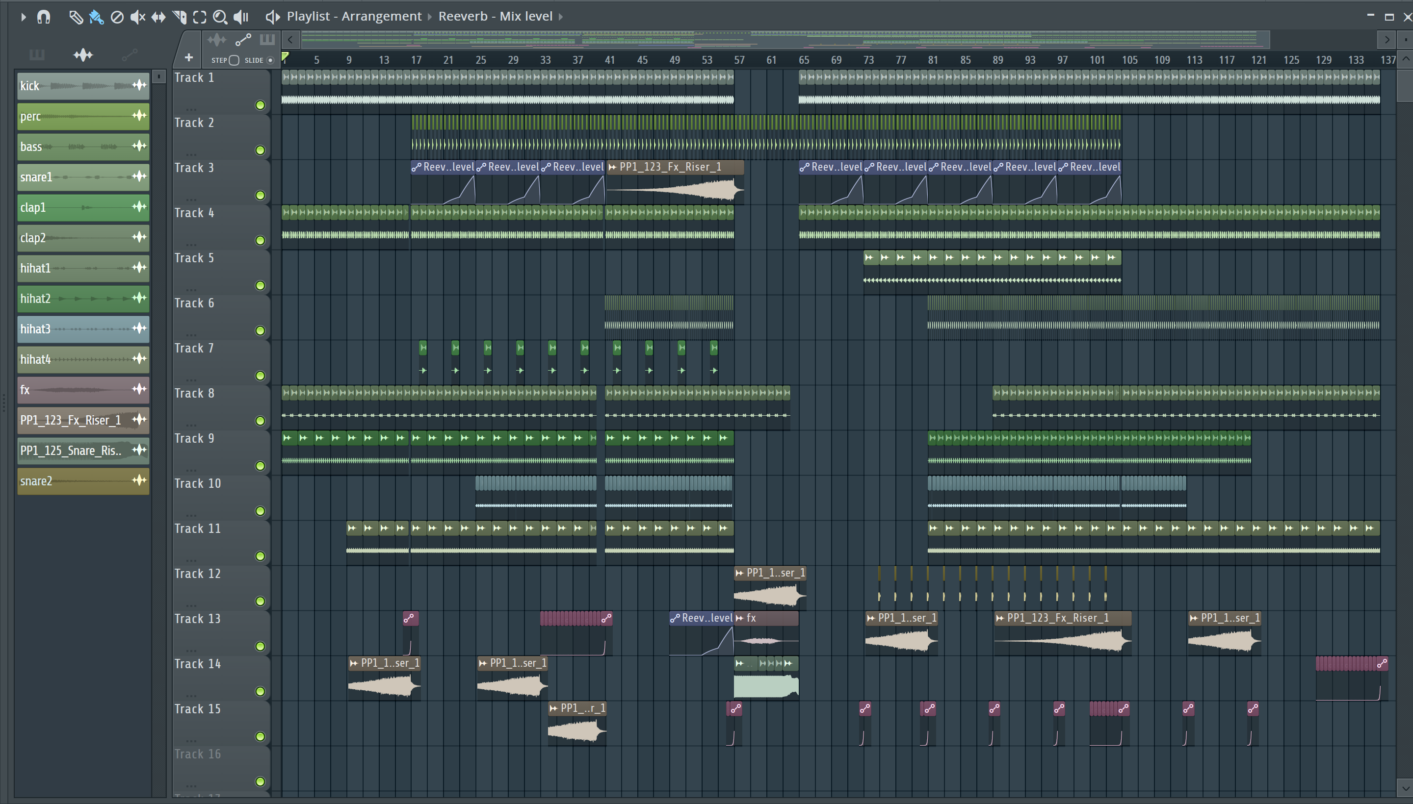The image size is (1413, 804).
Task: Add a new track with plus button
Action: [188, 57]
